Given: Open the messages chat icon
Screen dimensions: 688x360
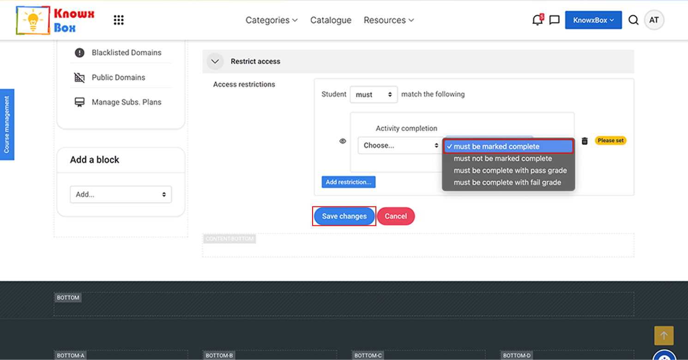Looking at the screenshot, I should [555, 20].
